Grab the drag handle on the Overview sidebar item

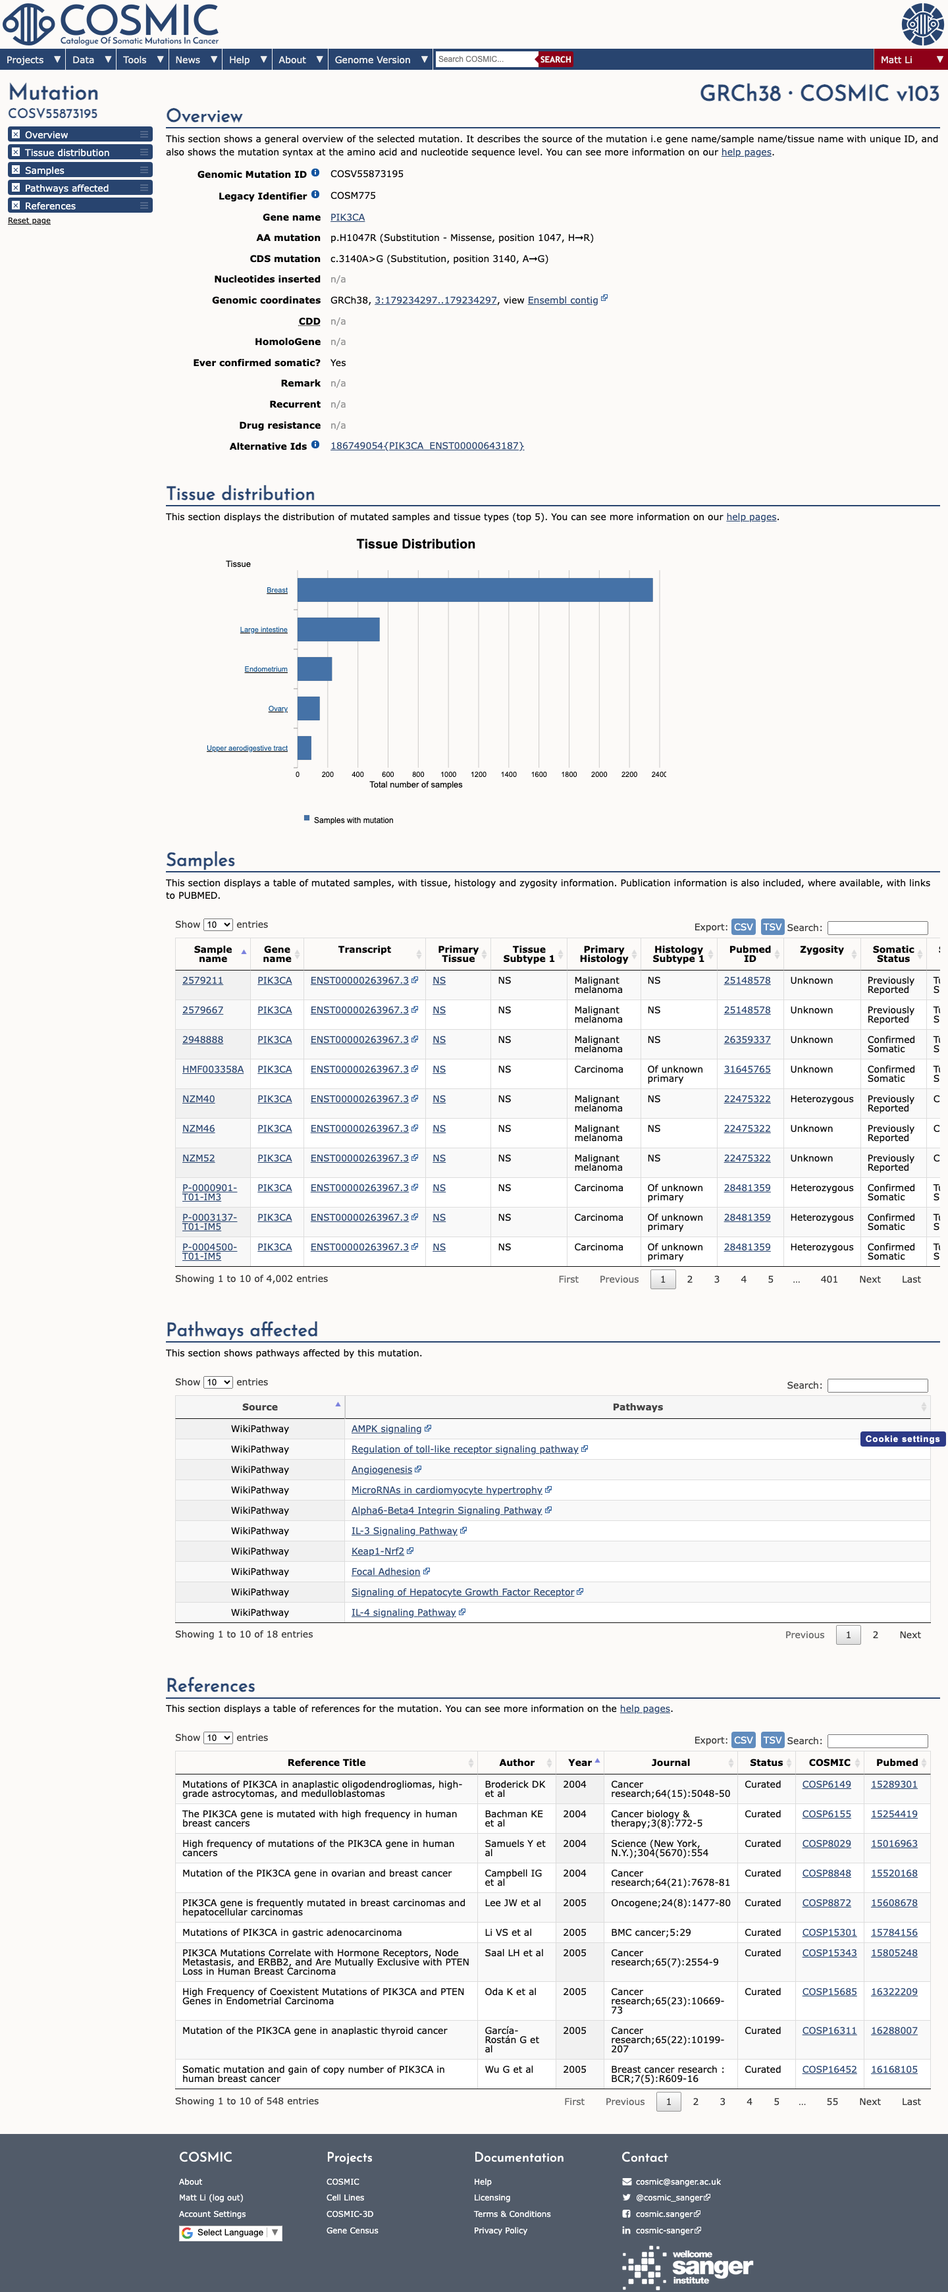[x=144, y=134]
